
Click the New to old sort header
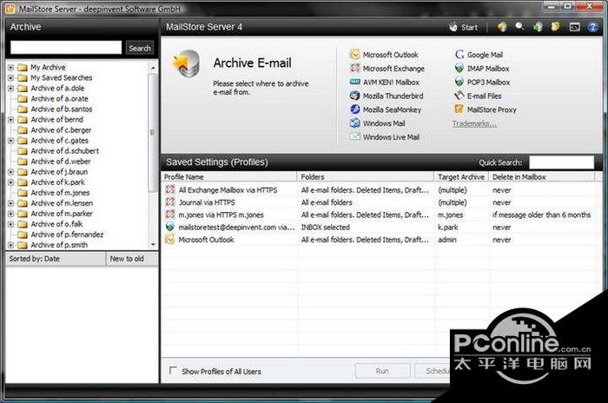(132, 259)
